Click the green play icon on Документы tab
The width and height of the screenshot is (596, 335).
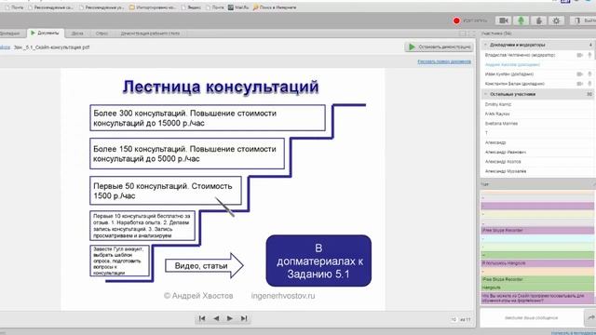(x=33, y=33)
